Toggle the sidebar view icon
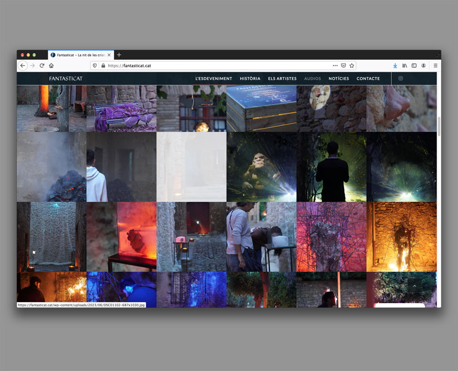Screen dimensions: 458x371 [x=414, y=66]
